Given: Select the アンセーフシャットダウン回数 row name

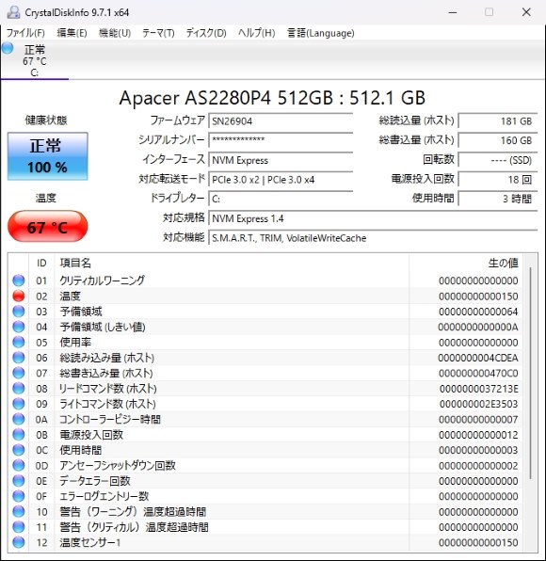Looking at the screenshot, I should [118, 466].
